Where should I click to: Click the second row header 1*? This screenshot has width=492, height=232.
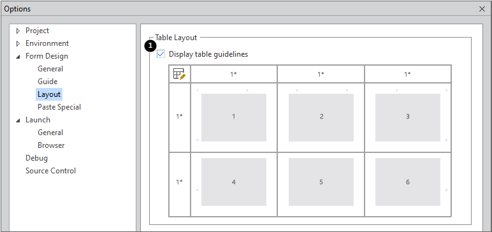point(180,182)
